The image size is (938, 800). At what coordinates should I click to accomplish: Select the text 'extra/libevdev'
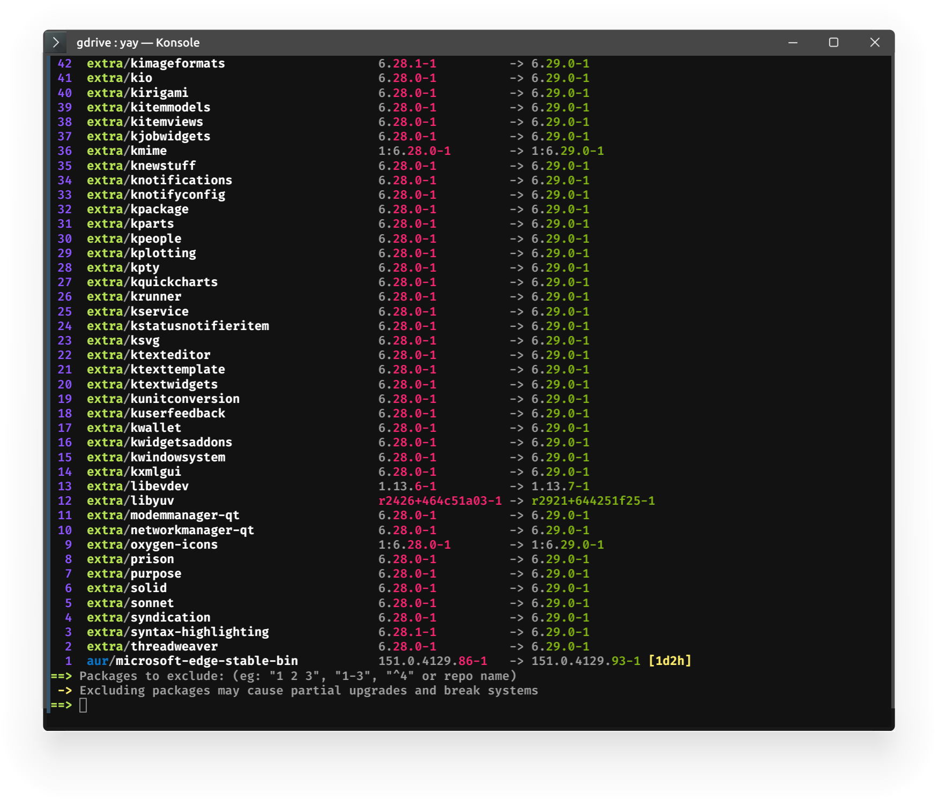coord(138,487)
